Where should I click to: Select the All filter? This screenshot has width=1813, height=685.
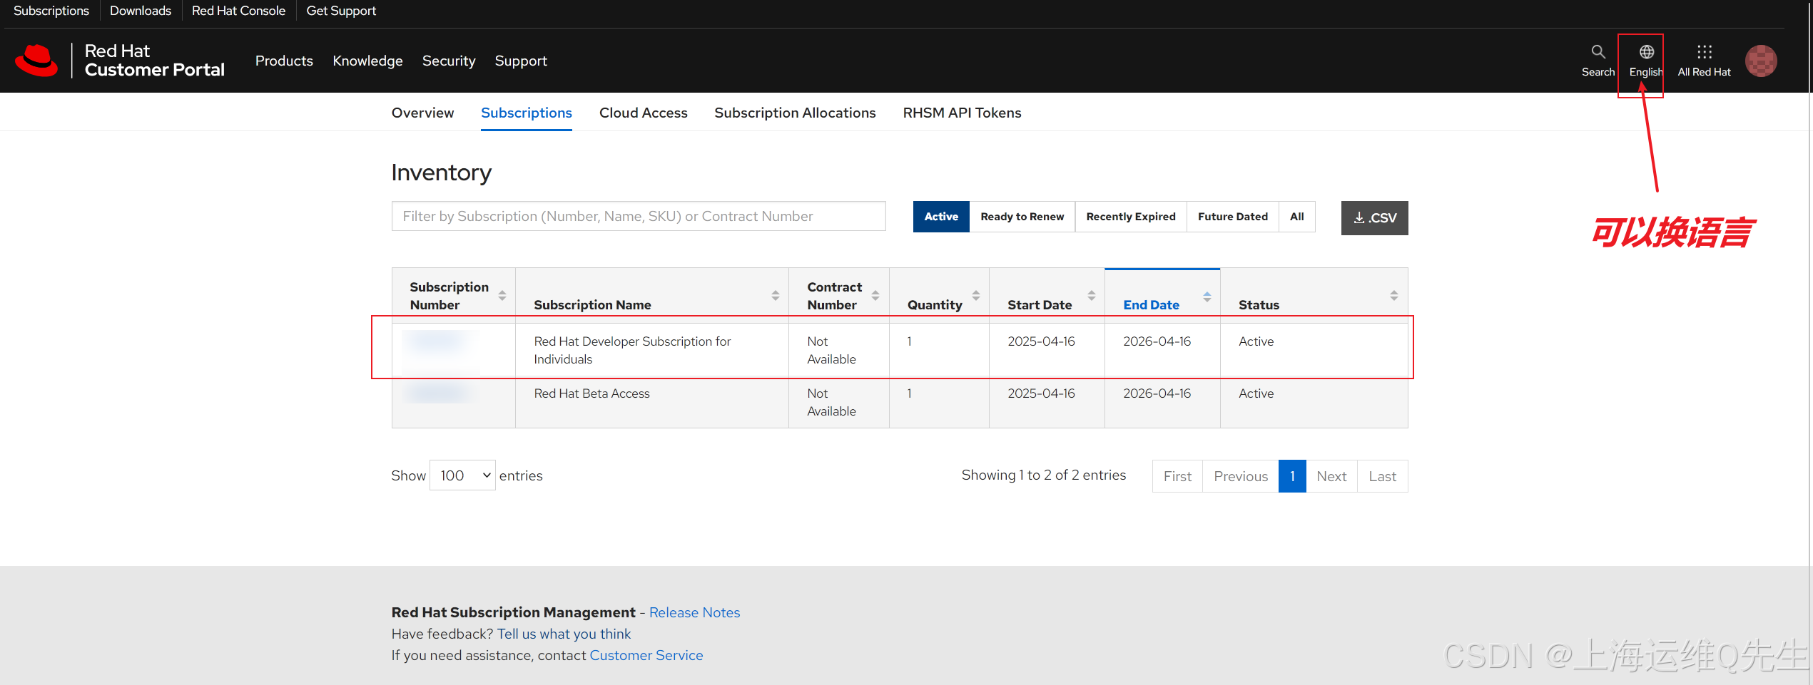1296,217
